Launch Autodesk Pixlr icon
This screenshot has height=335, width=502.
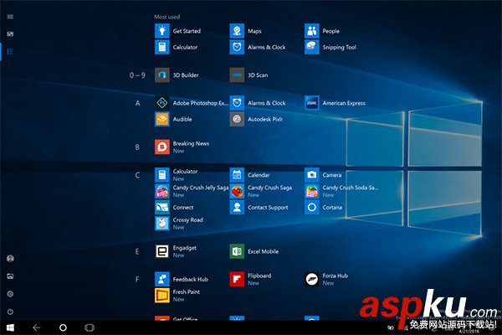pos(237,119)
